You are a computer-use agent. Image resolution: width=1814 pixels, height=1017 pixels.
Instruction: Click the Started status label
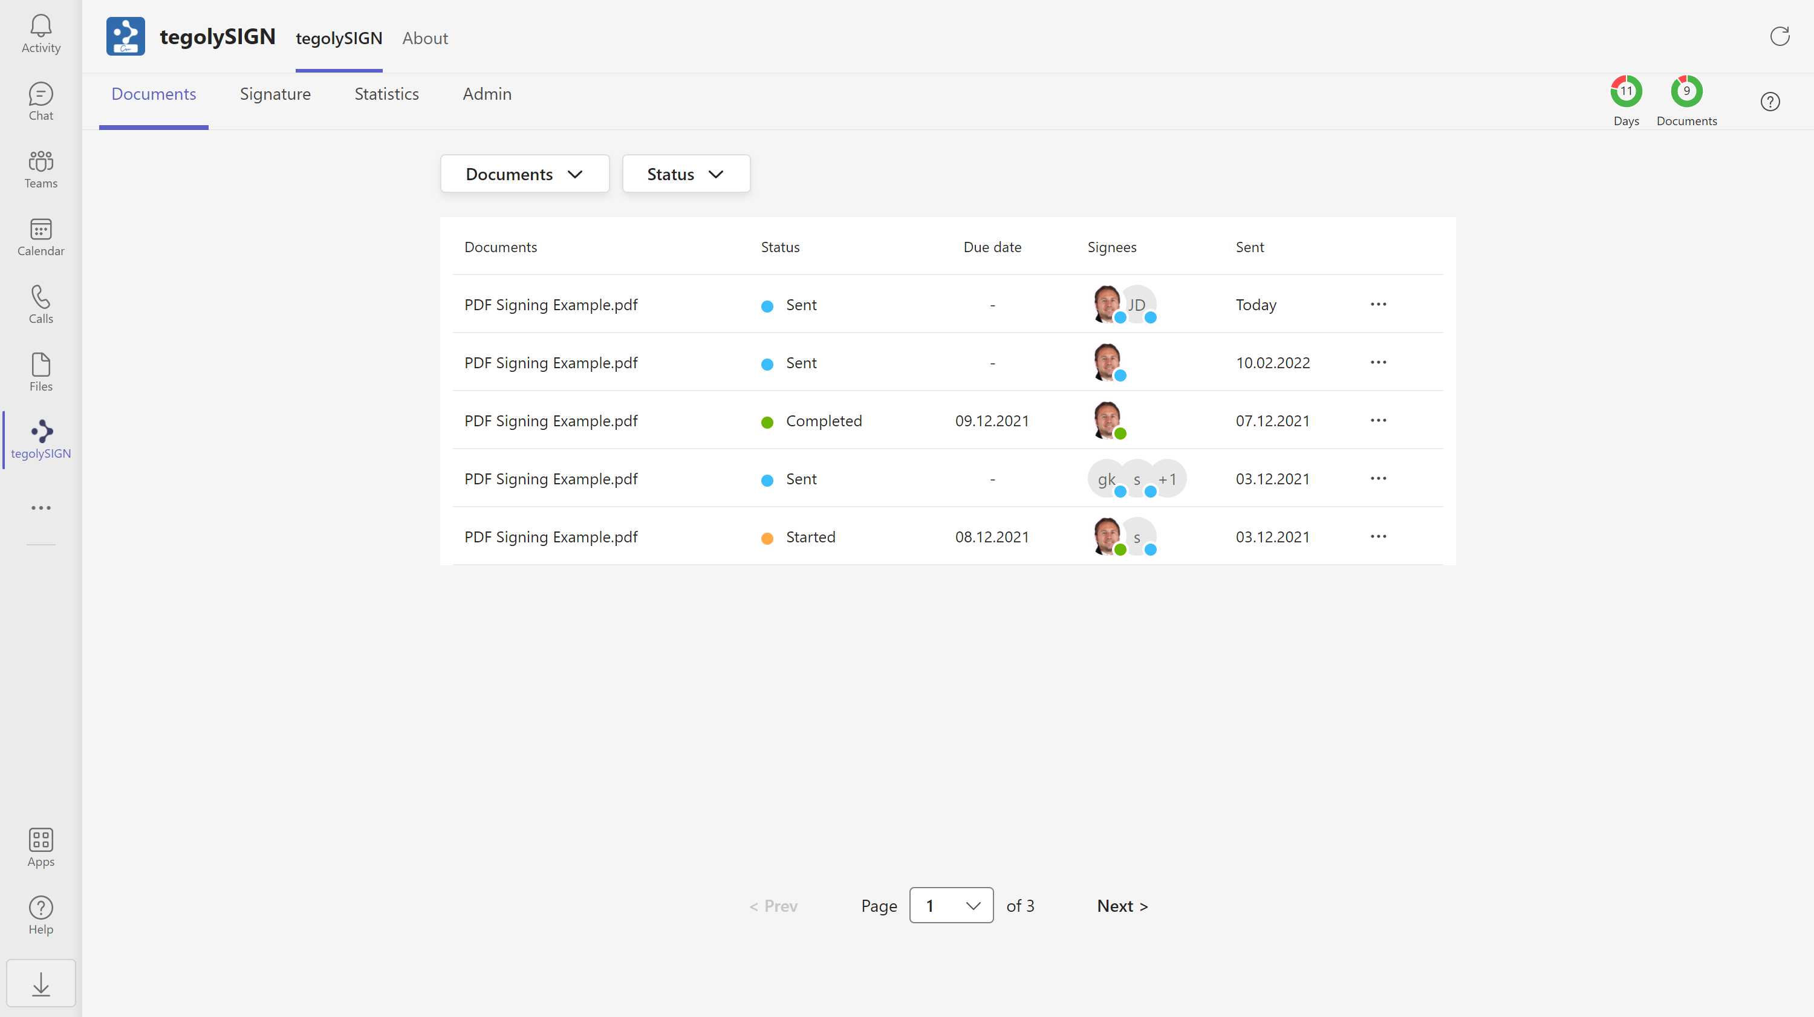point(810,537)
